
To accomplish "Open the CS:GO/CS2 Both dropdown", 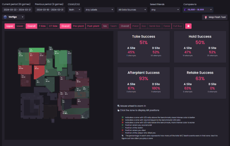I will pyautogui.click(x=74, y=10).
